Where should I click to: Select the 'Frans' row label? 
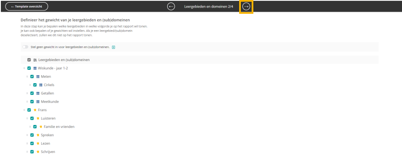click(x=42, y=110)
